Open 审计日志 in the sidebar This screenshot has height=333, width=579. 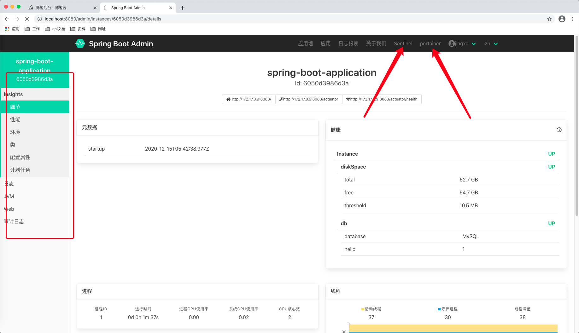coord(34,221)
